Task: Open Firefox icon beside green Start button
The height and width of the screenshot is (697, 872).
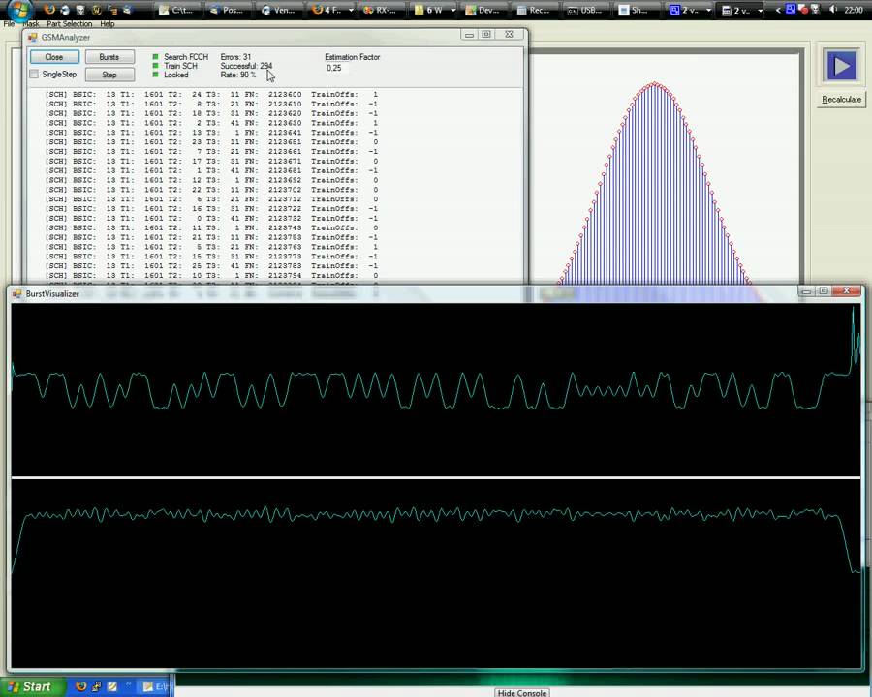Action: click(81, 686)
